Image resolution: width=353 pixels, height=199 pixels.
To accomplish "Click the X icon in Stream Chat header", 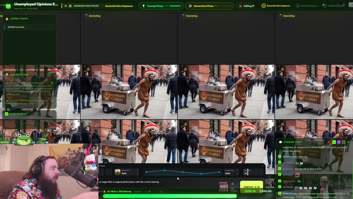I will click(x=348, y=142).
